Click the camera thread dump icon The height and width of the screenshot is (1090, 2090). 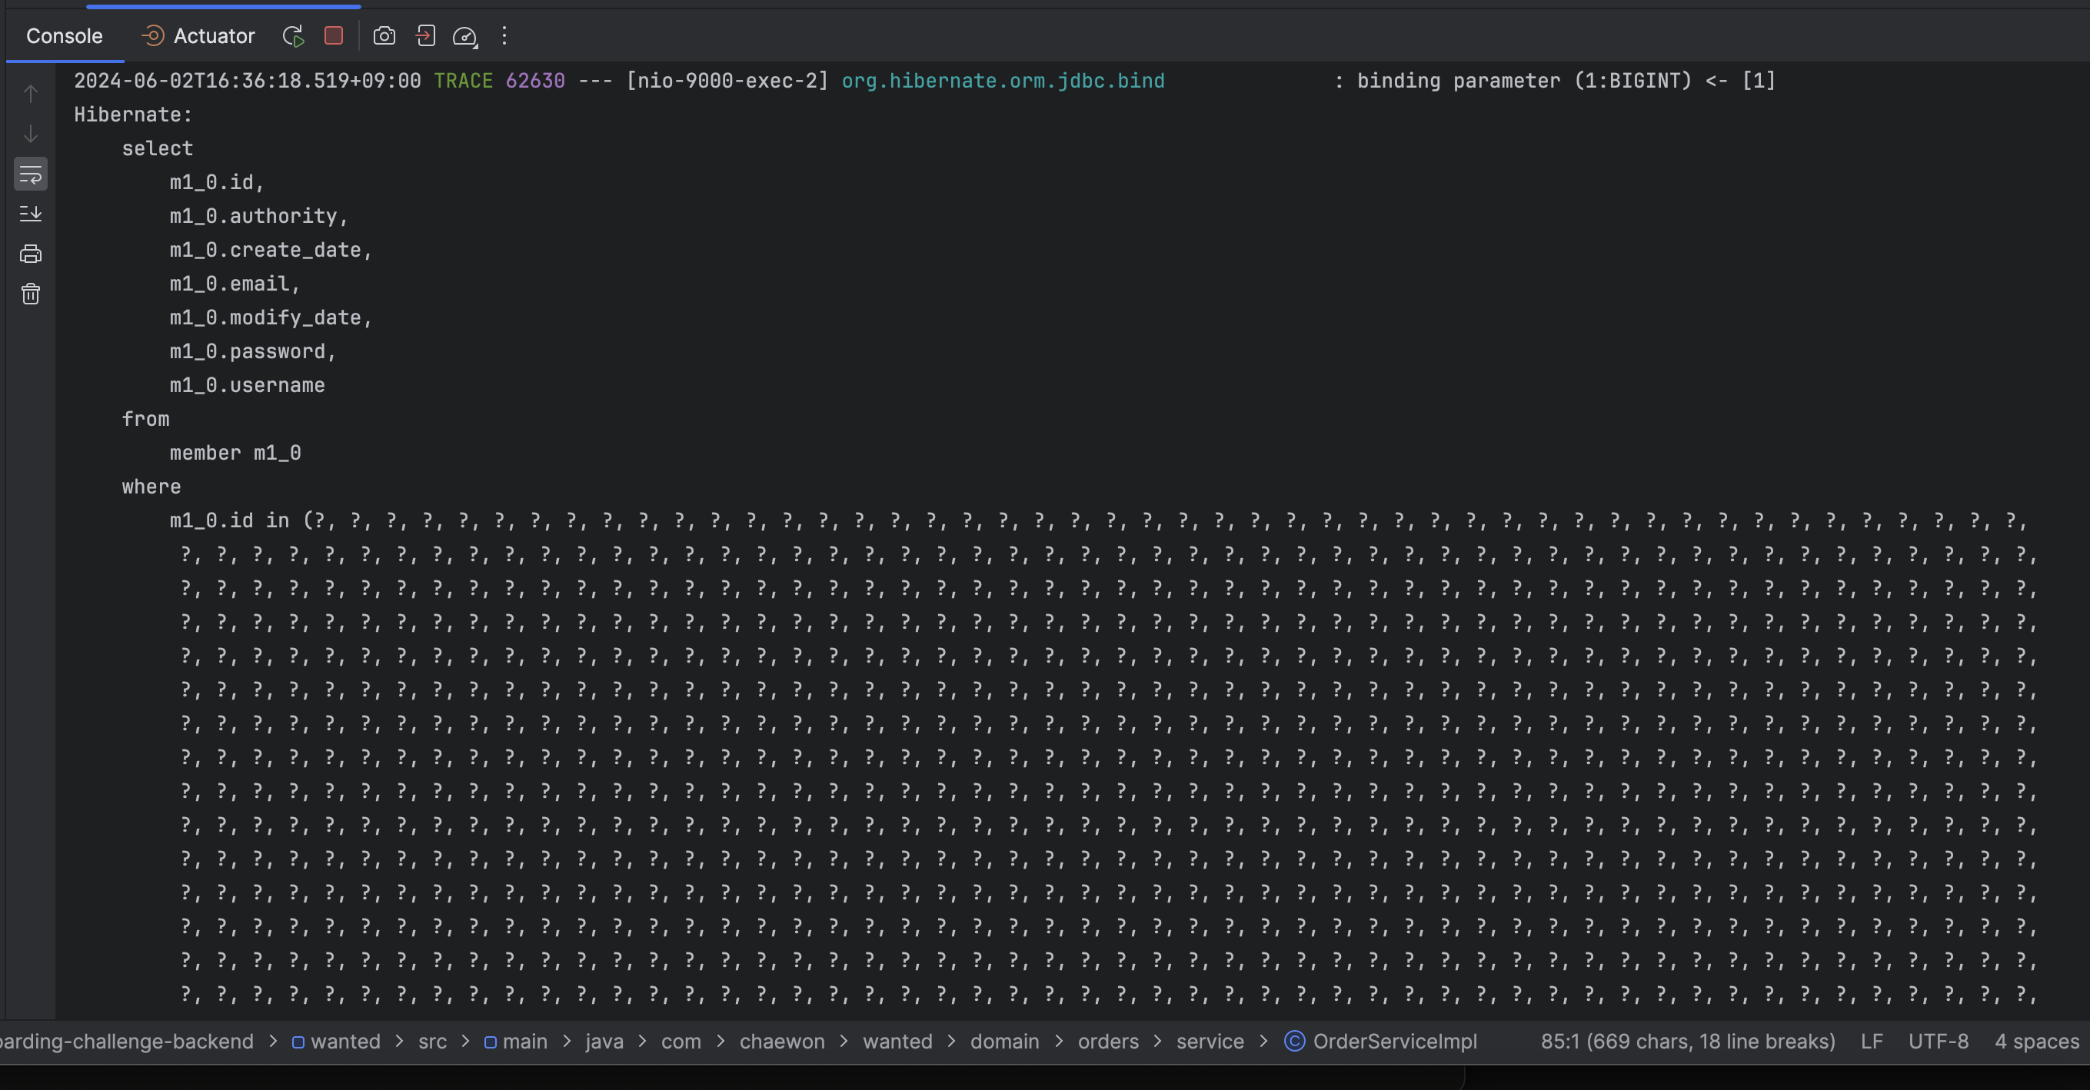[384, 35]
